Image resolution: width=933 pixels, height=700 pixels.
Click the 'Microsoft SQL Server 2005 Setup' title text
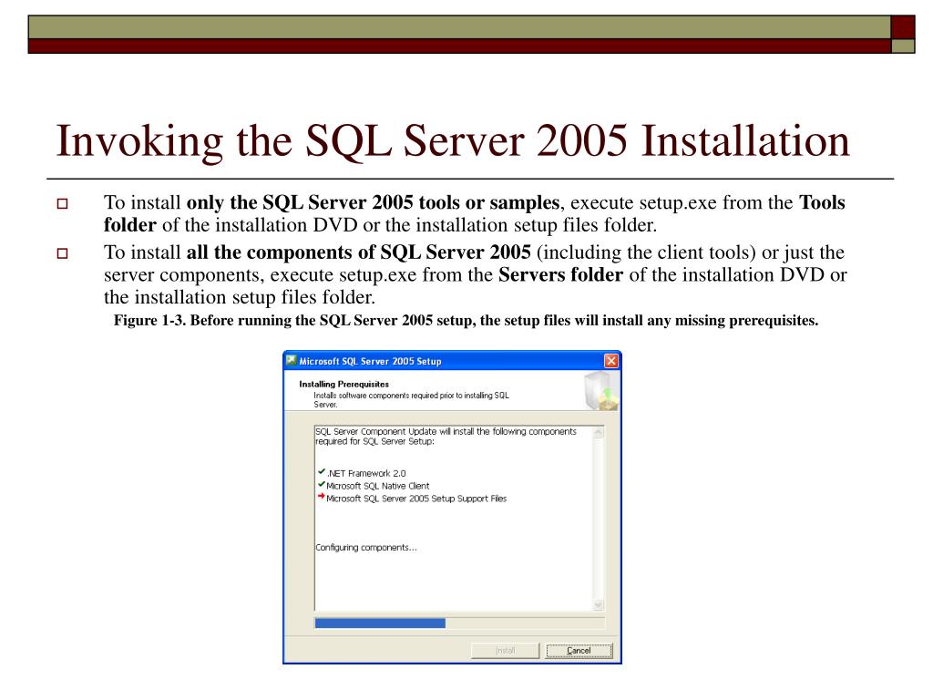coord(370,361)
